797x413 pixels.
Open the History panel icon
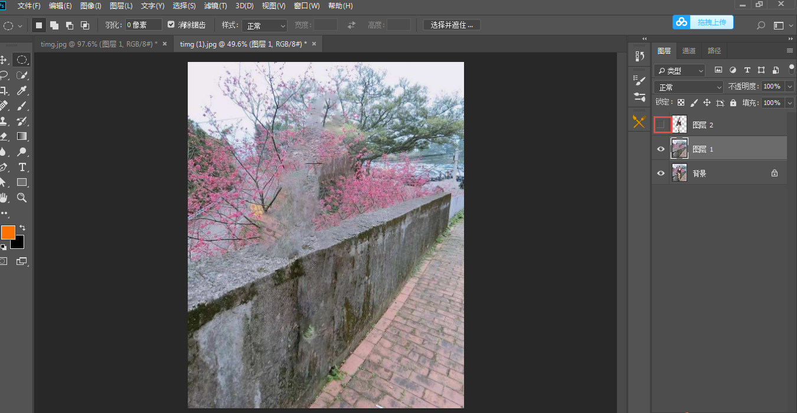[x=639, y=56]
